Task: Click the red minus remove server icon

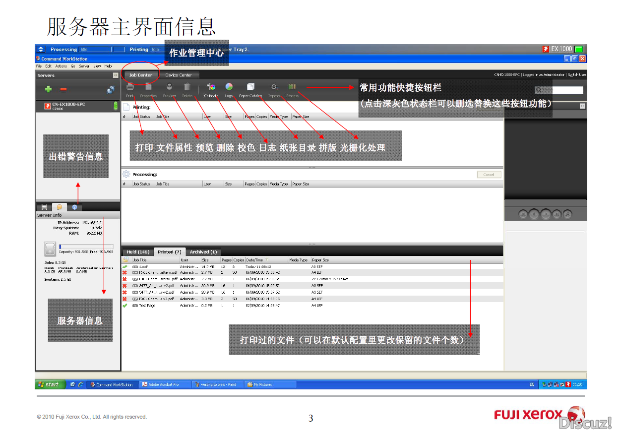Action: pos(63,90)
